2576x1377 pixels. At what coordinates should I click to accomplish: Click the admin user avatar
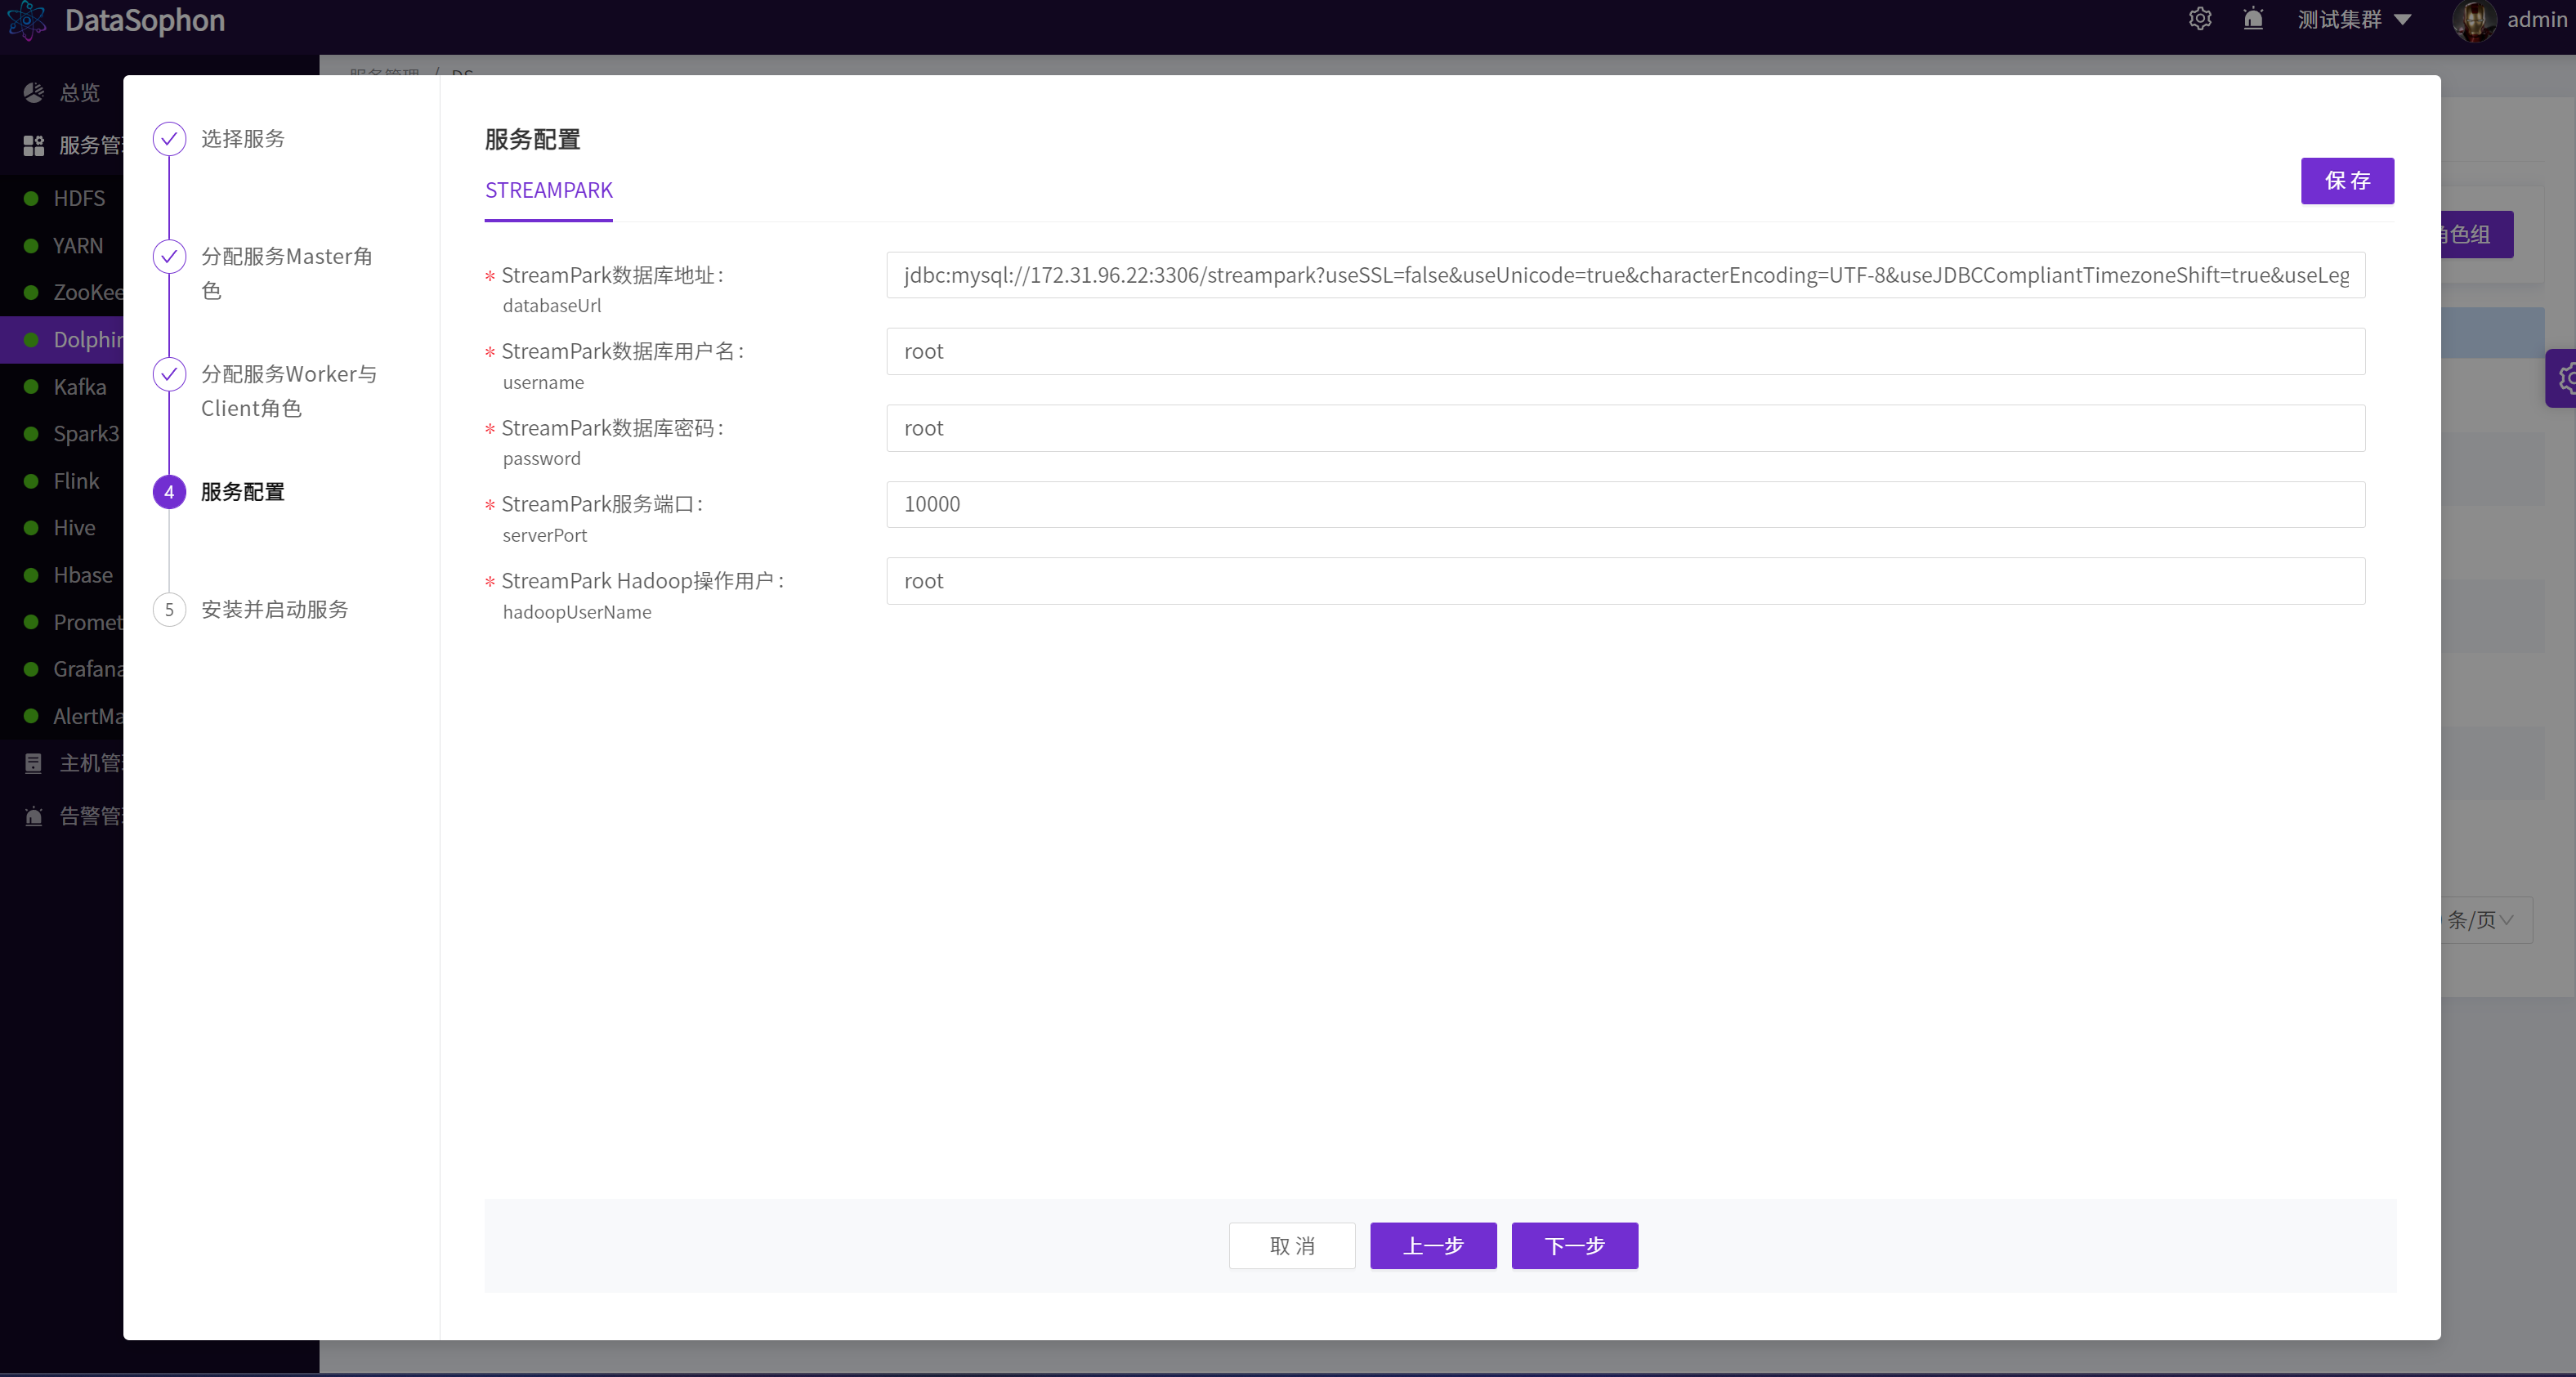pyautogui.click(x=2473, y=20)
